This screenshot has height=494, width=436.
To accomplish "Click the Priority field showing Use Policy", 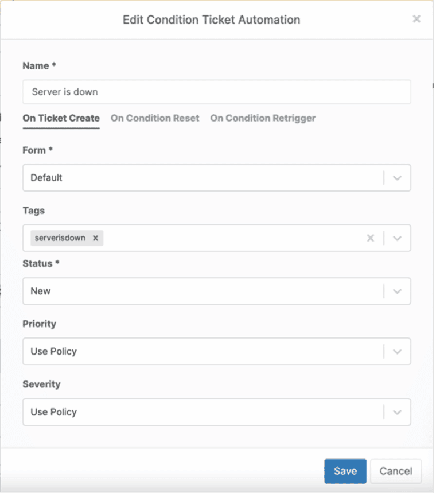I will (x=201, y=351).
